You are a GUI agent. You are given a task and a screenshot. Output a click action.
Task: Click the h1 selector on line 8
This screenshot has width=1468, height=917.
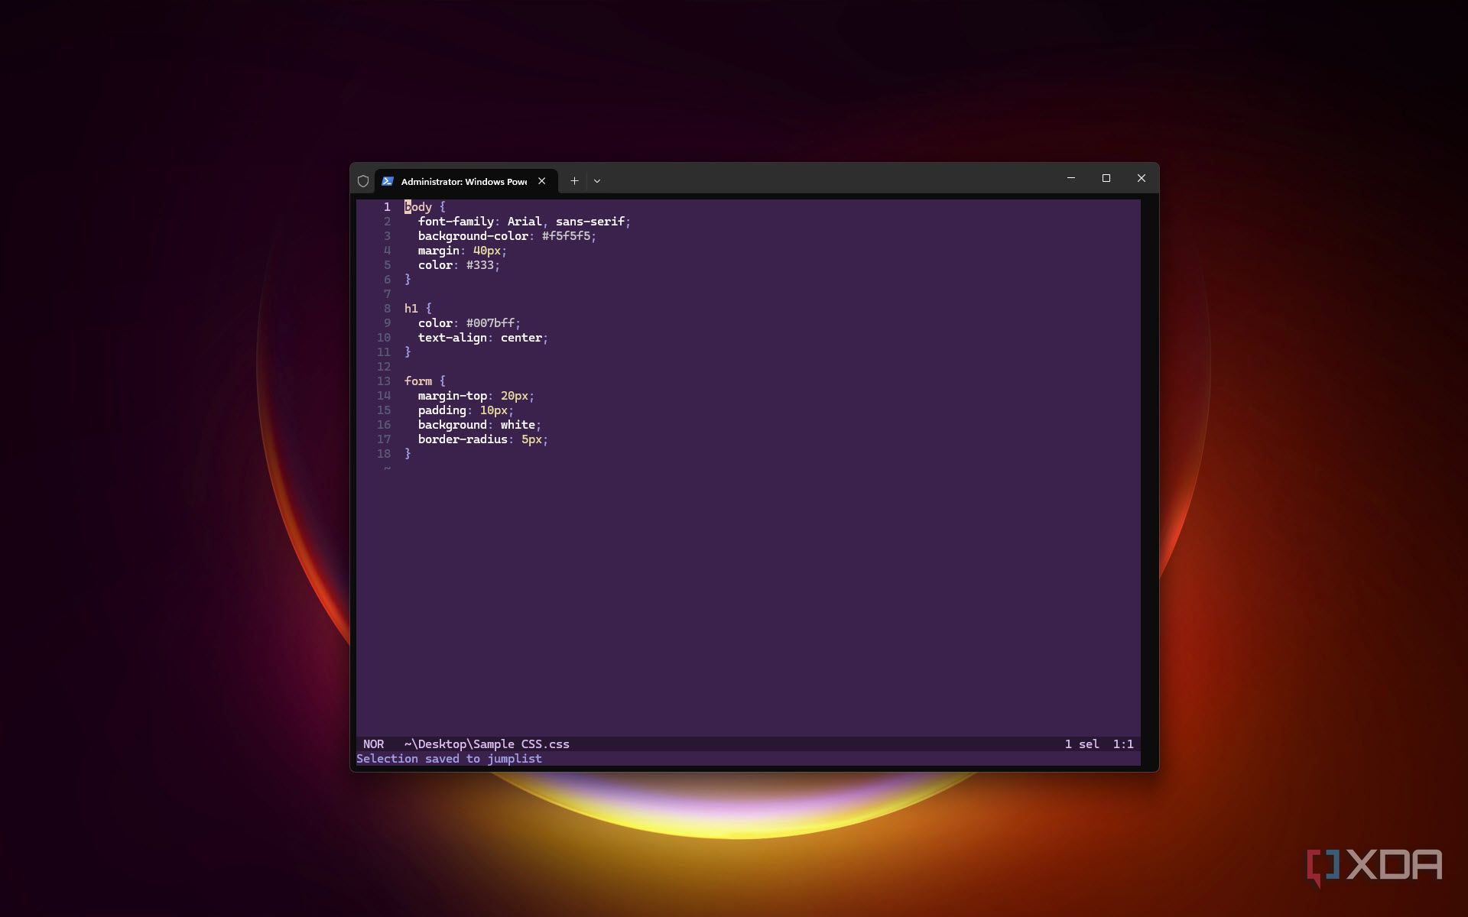point(411,309)
